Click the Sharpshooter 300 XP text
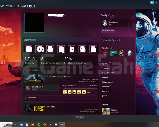Screen dimensions: 159x127 click(x=113, y=23)
